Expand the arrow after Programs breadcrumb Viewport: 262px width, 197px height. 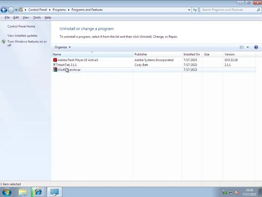(69, 10)
